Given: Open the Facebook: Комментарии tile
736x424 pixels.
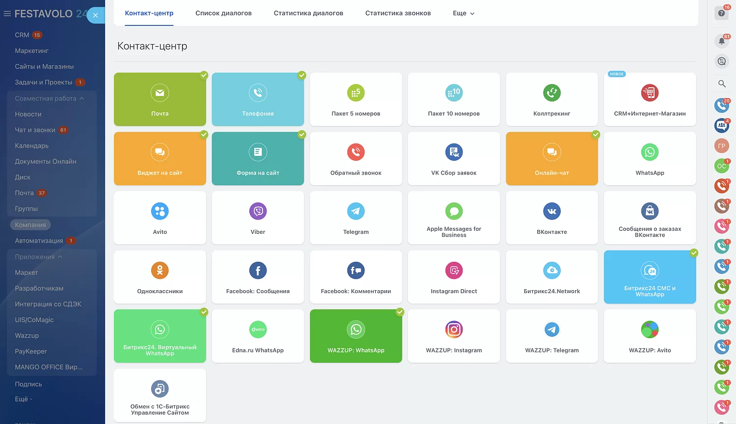Looking at the screenshot, I should (356, 277).
